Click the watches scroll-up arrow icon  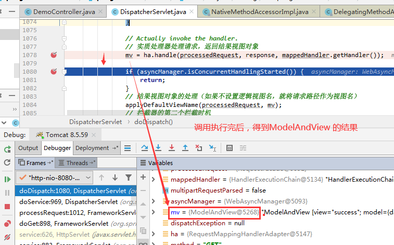point(143,204)
